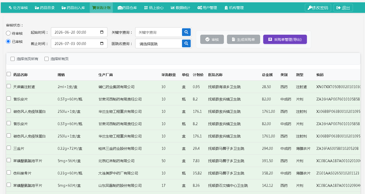Screen dimensions: 365x194
Task: Click the 桂林三金药业股份有限公司 cell
Action: (120, 149)
